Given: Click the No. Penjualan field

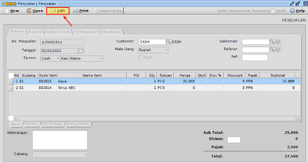Looking at the screenshot, I should pos(62,42).
